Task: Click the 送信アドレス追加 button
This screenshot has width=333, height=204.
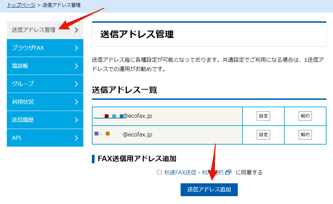Action: click(x=209, y=190)
